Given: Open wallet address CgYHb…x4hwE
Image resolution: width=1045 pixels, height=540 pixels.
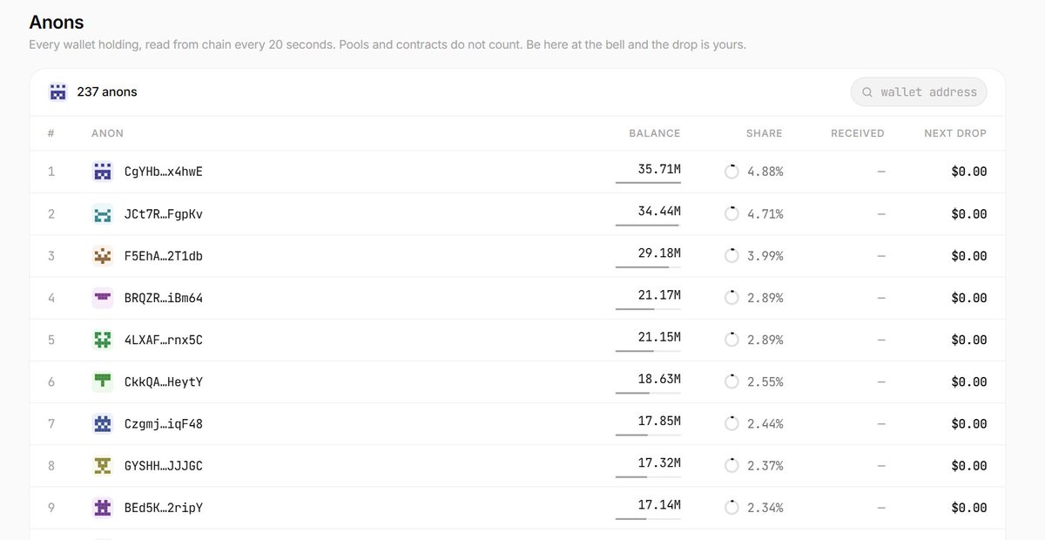Looking at the screenshot, I should (164, 172).
